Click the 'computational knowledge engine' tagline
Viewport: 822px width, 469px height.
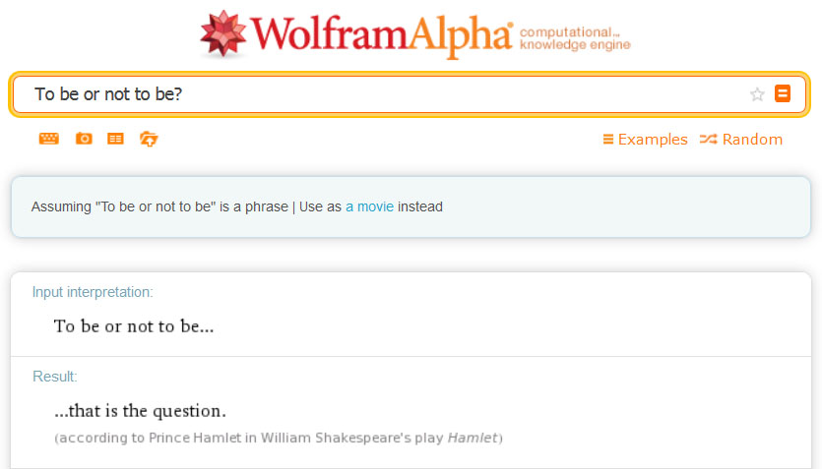574,38
